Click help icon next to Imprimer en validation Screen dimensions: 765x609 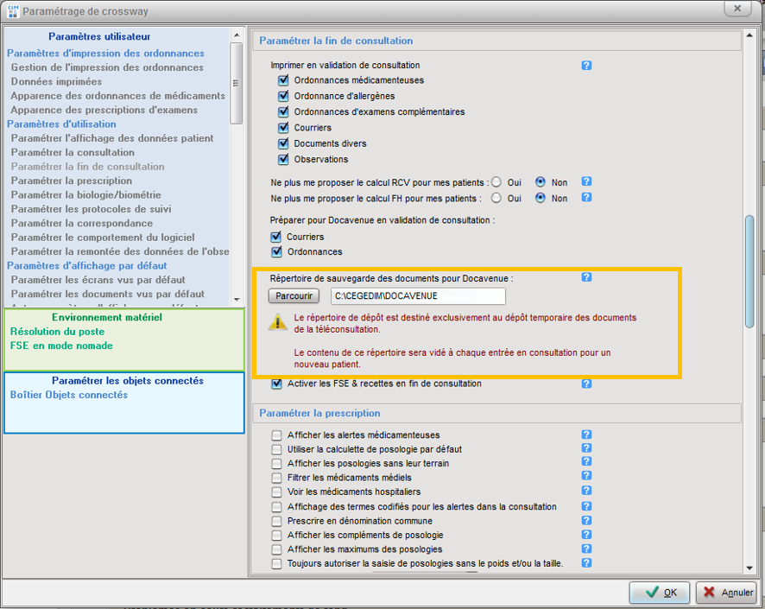586,66
